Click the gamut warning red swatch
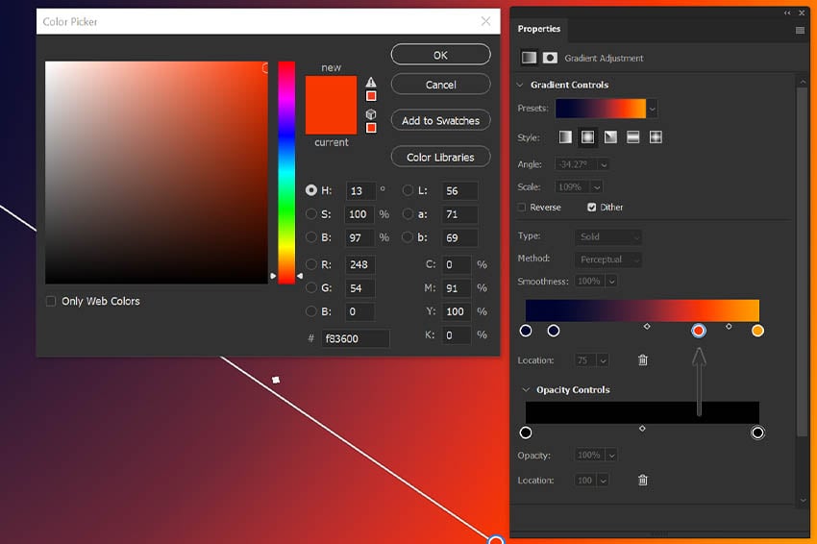 tap(371, 96)
